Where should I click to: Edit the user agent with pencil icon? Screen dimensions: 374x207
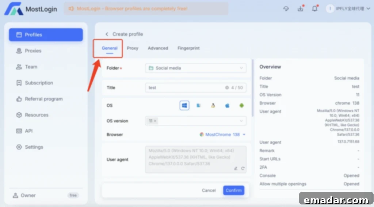236,168
